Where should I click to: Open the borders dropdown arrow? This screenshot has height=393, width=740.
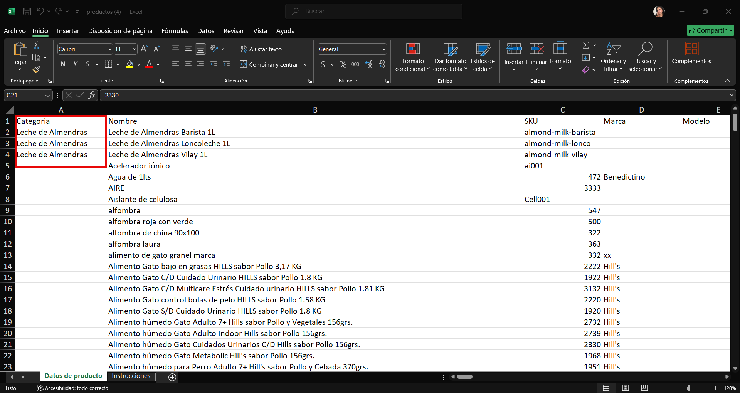118,65
